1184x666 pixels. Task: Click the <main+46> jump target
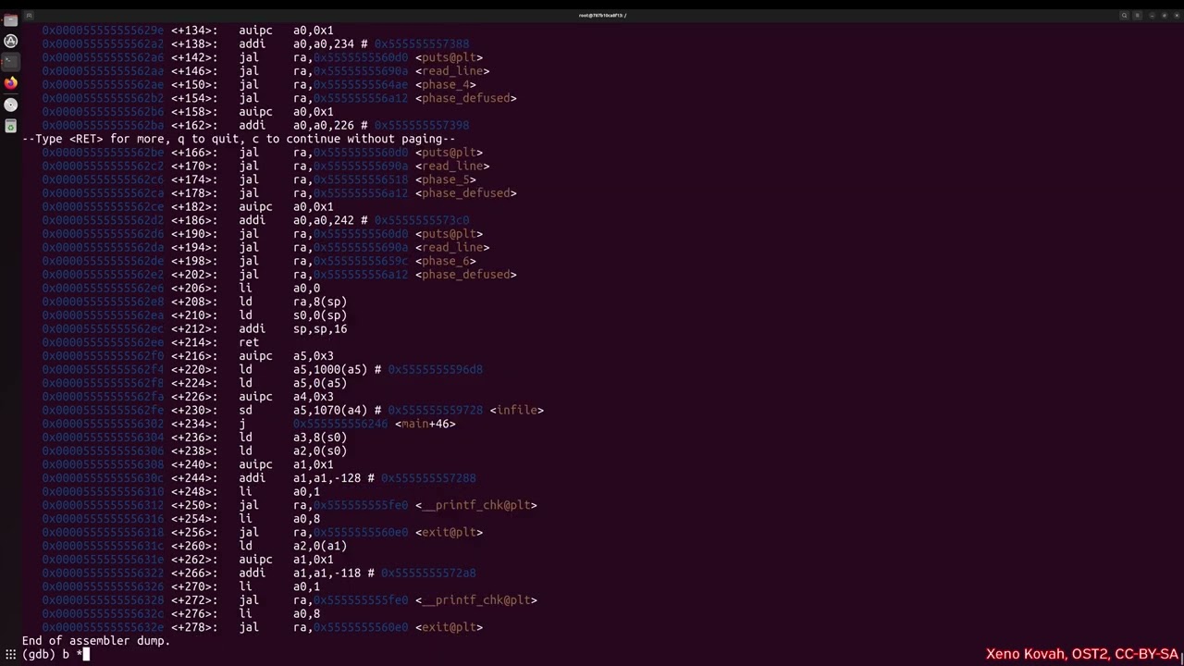(425, 424)
